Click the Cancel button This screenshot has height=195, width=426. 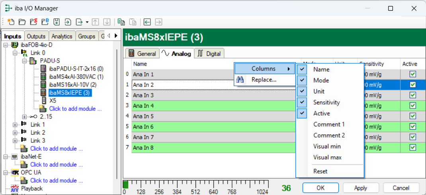click(401, 188)
